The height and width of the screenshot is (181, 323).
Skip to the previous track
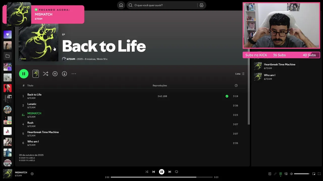pos(153,172)
